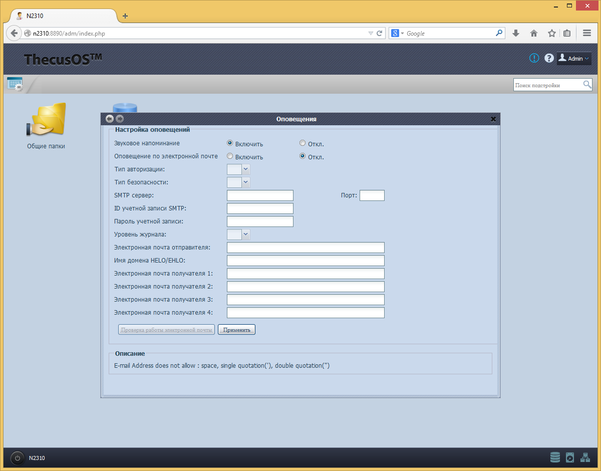Image resolution: width=601 pixels, height=471 pixels.
Task: Focus the SMTP сервер input field
Action: [x=260, y=195]
